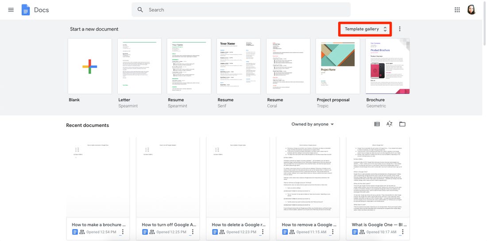Click the 'Project proposal' label
The width and height of the screenshot is (487, 241).
(x=333, y=100)
